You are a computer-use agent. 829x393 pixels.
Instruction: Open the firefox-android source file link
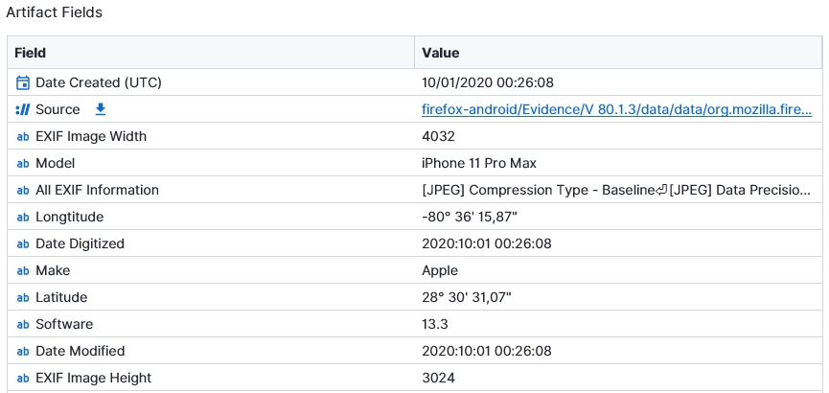(616, 109)
